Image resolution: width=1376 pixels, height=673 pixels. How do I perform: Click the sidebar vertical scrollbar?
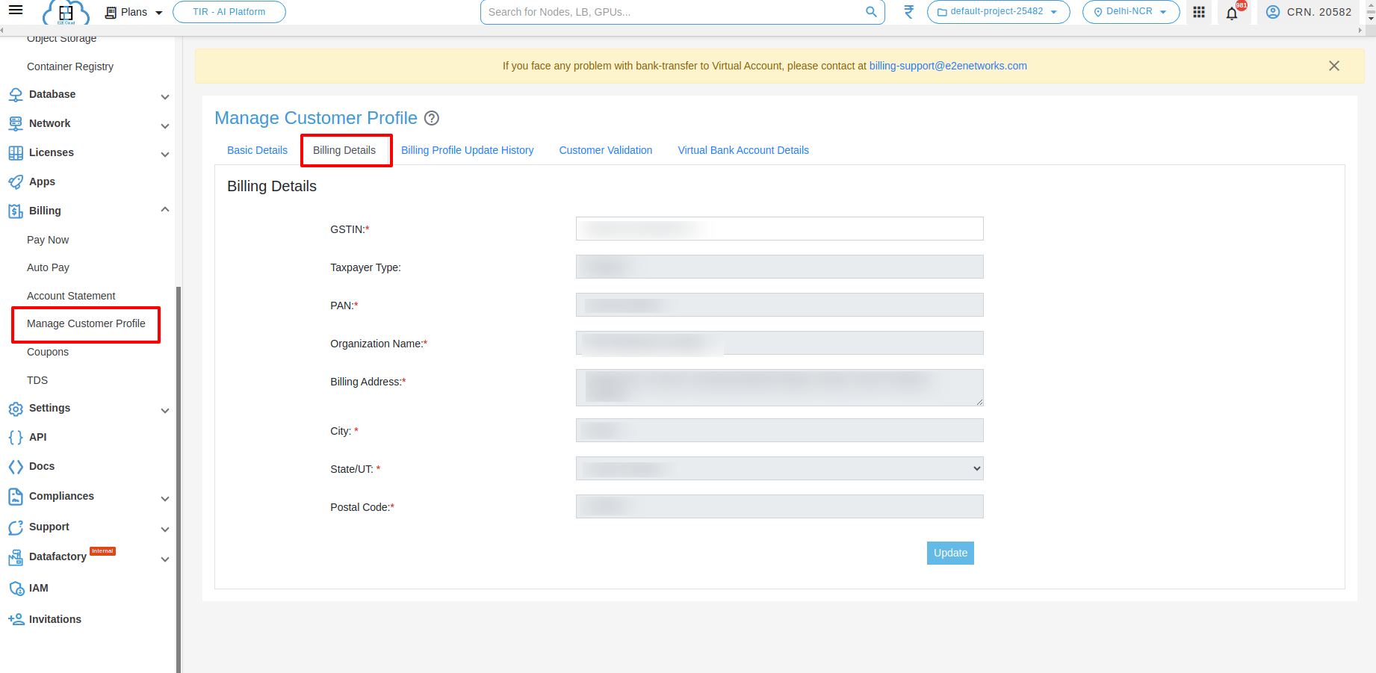coord(178,478)
